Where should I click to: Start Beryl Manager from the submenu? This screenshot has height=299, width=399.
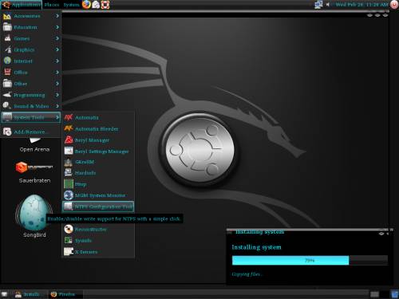coord(98,140)
